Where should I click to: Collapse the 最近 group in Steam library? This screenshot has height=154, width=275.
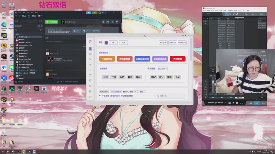click(15, 34)
